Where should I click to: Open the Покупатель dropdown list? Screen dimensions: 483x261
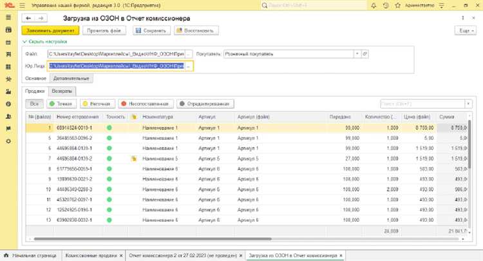(x=356, y=54)
